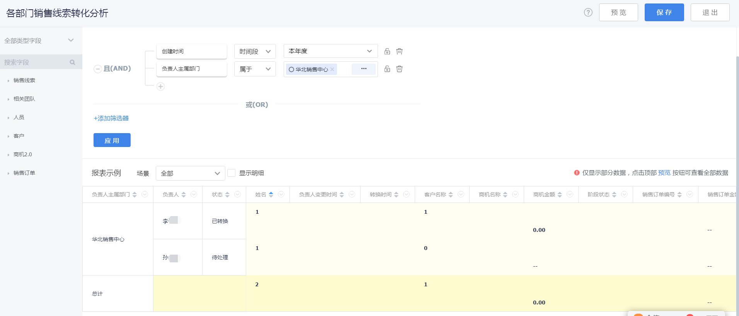This screenshot has width=739, height=316.
Task: Open the 时间段 operator dropdown
Action: (255, 51)
